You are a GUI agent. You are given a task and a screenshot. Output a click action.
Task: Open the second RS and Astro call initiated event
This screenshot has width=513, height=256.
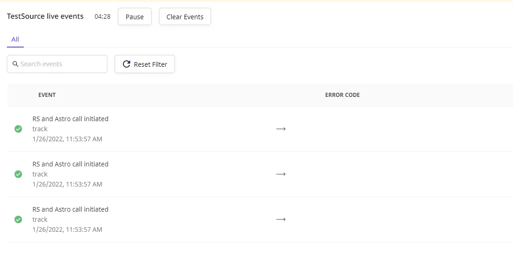coord(70,164)
